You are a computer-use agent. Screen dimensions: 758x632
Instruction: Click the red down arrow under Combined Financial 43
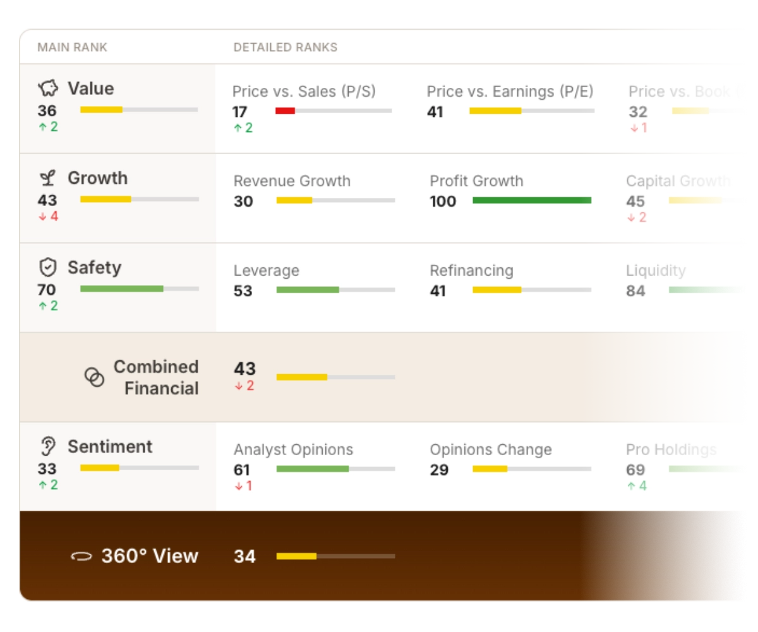point(239,386)
